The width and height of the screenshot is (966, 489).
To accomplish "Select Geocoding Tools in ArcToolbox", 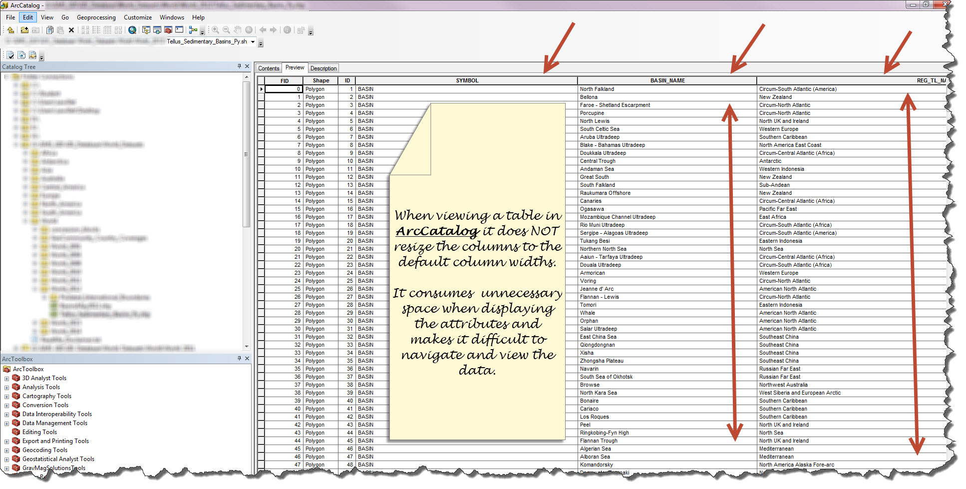I will click(x=44, y=450).
